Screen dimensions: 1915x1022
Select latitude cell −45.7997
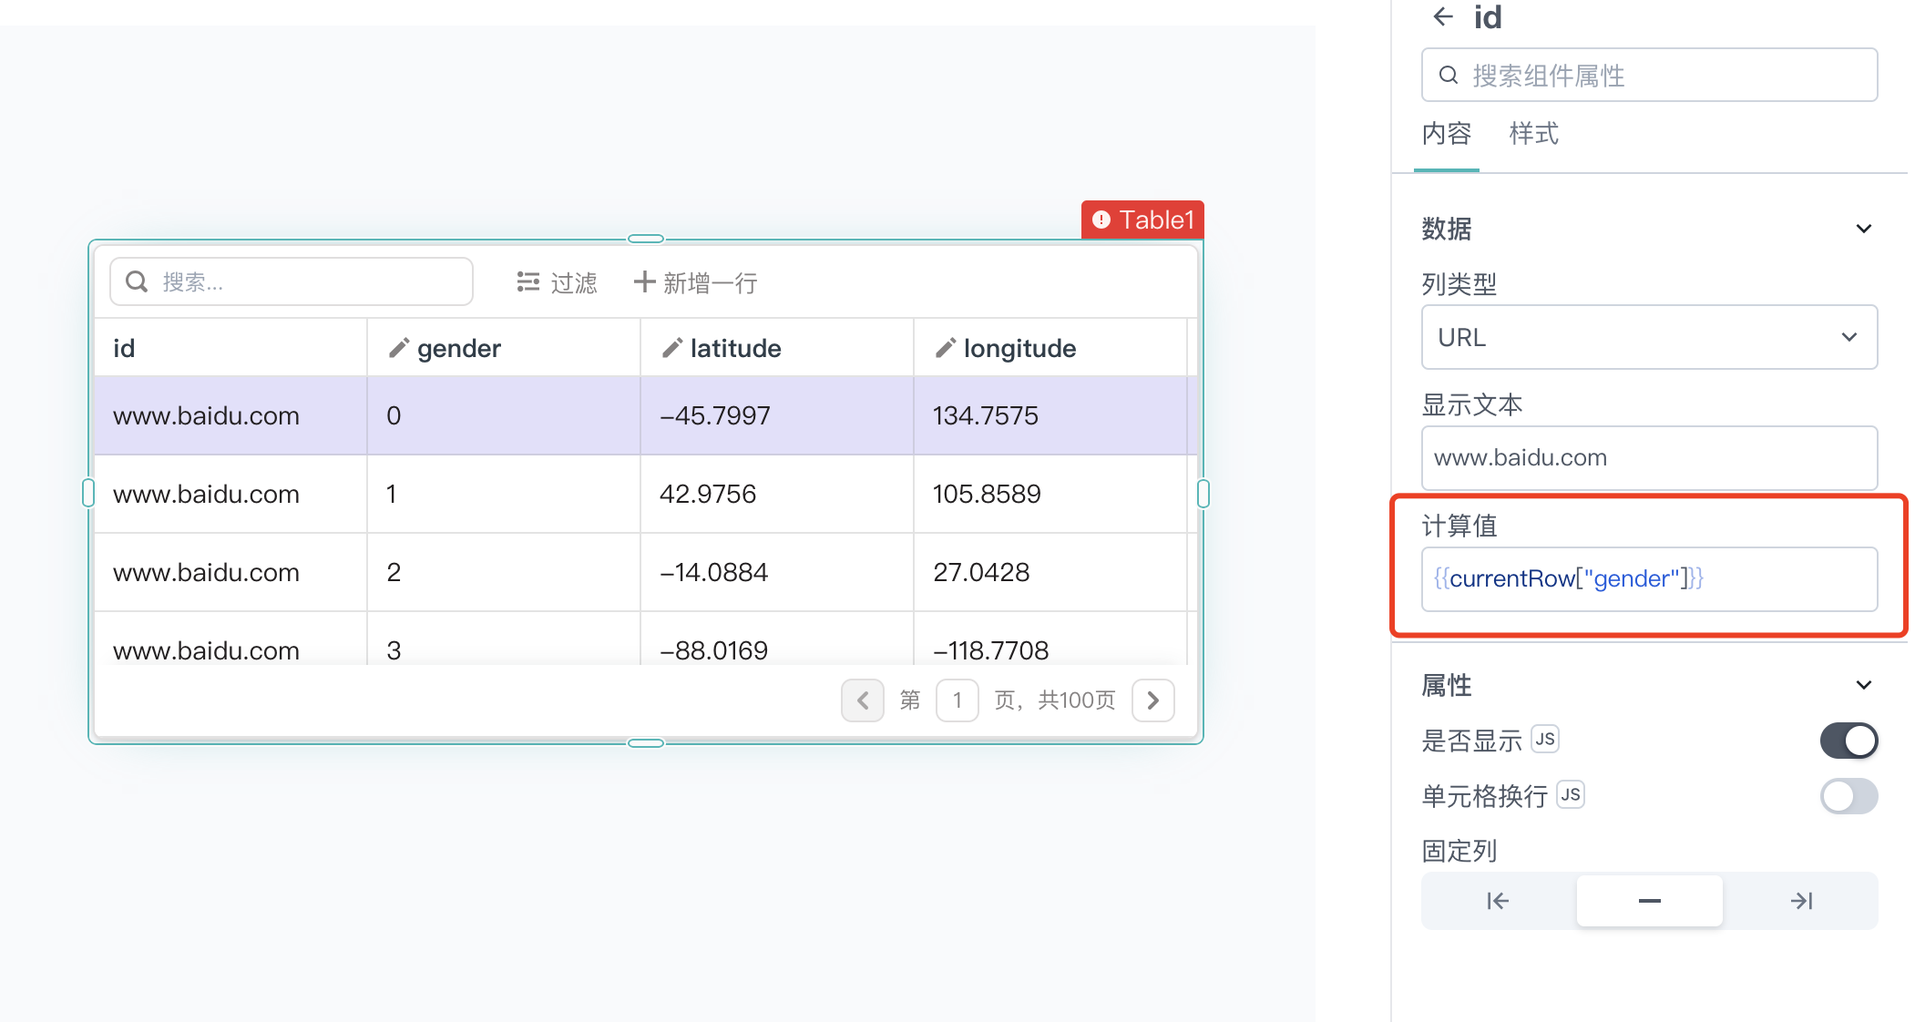(x=777, y=415)
